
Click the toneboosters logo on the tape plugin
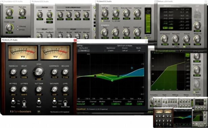[21, 111]
